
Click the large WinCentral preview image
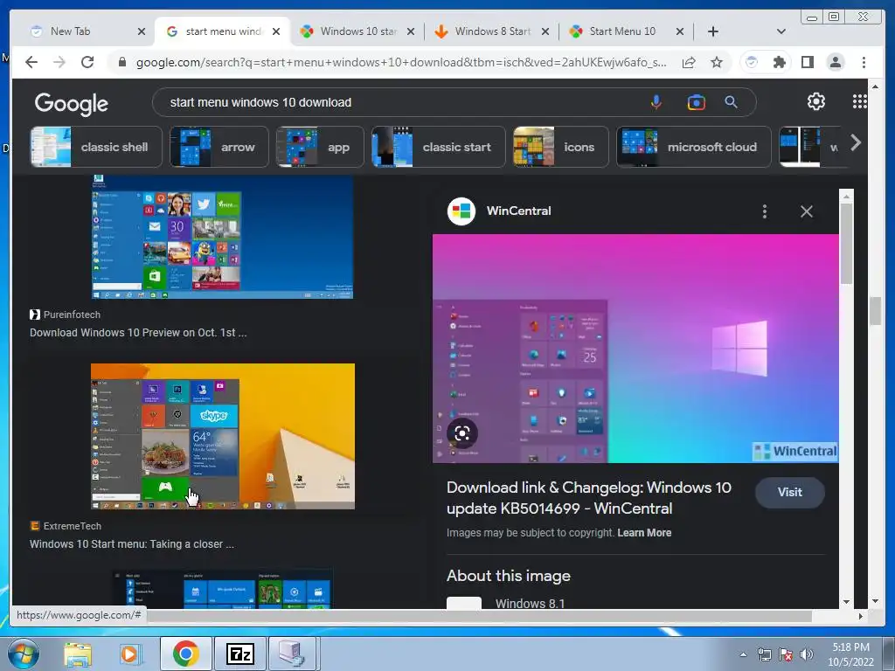636,349
